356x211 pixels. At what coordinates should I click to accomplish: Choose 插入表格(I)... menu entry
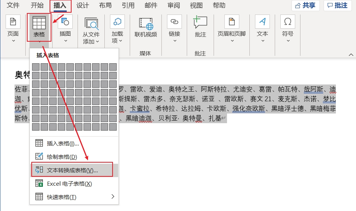74,144
